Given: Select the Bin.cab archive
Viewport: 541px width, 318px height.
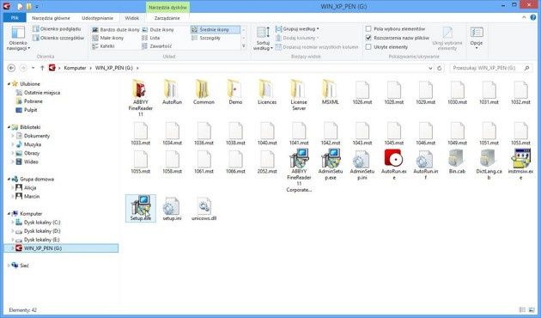Looking at the screenshot, I should coord(457,162).
